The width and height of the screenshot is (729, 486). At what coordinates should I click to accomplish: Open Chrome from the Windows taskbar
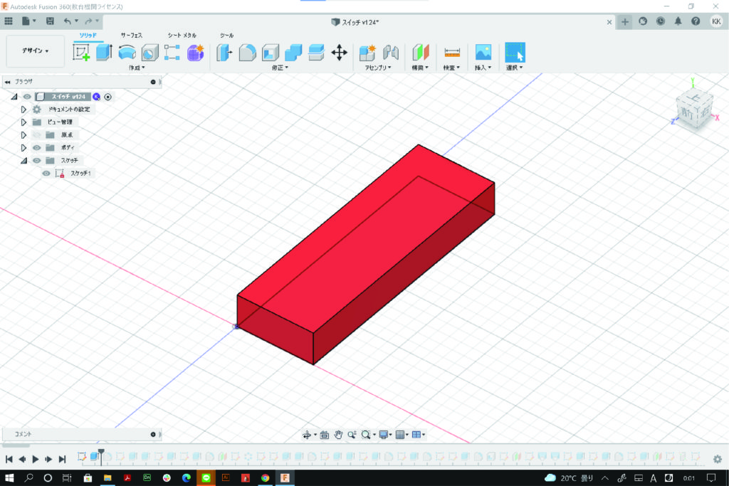[265, 477]
